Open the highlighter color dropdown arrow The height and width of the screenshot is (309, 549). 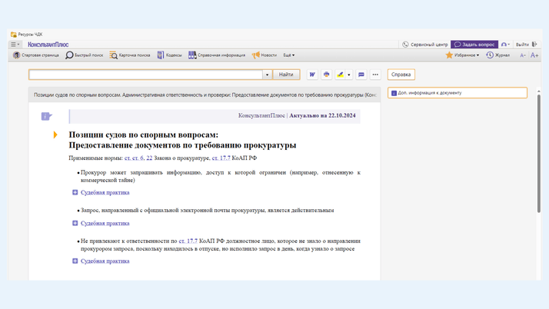pos(349,75)
